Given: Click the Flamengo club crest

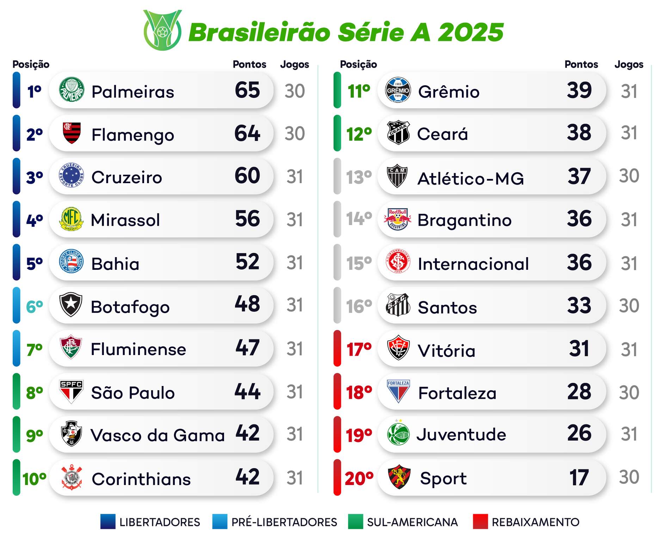Looking at the screenshot, I should click(x=72, y=133).
